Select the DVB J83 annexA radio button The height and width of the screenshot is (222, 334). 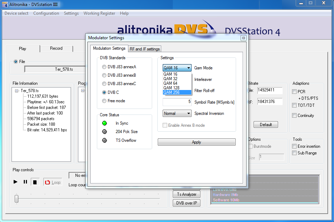click(x=104, y=67)
